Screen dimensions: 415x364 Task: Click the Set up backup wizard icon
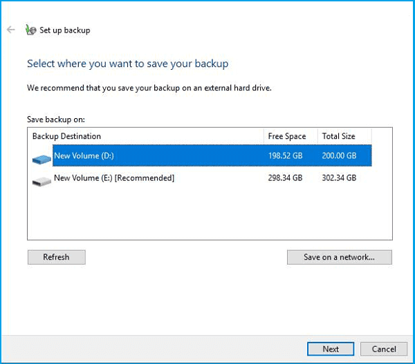point(30,30)
